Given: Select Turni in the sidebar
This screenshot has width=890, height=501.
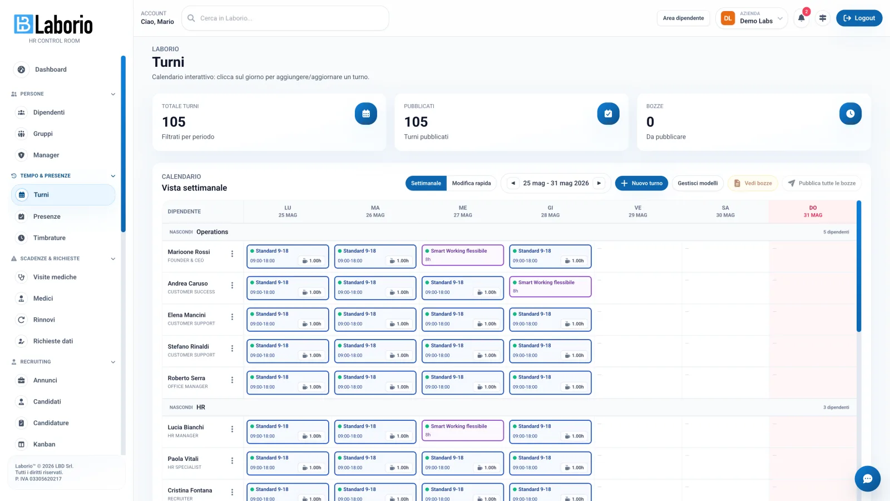Looking at the screenshot, I should 63,195.
